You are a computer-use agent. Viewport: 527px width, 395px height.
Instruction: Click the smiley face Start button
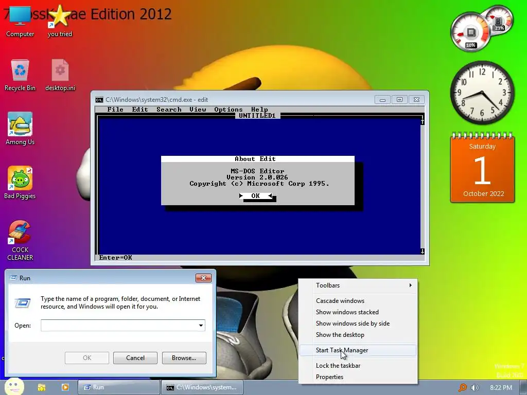point(14,387)
